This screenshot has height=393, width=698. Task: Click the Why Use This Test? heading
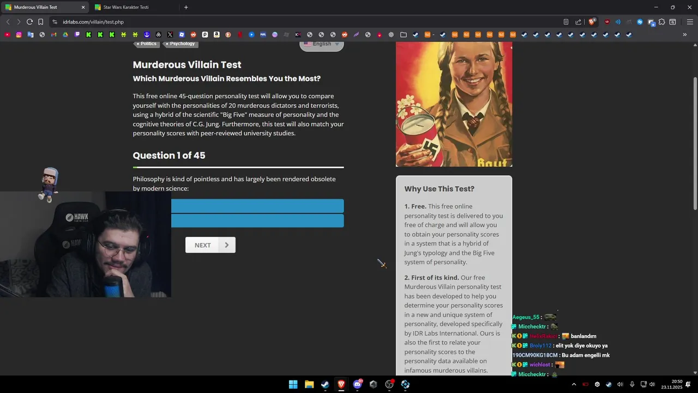pyautogui.click(x=440, y=189)
